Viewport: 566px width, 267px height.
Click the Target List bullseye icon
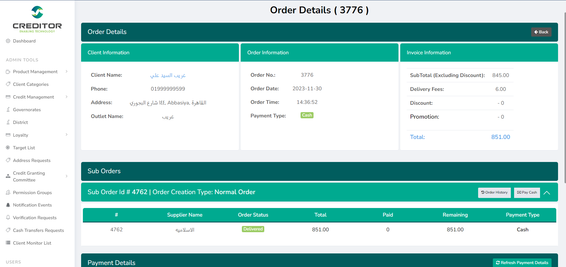pyautogui.click(x=8, y=148)
